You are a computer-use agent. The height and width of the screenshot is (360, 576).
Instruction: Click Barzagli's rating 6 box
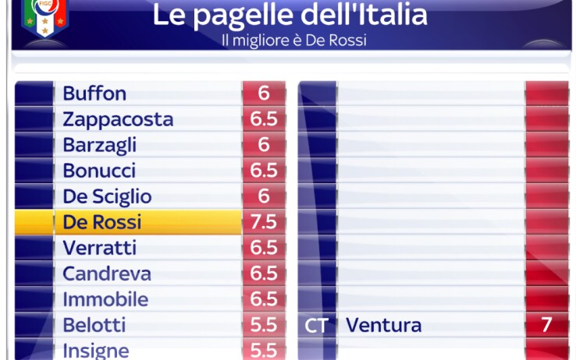coord(264,145)
